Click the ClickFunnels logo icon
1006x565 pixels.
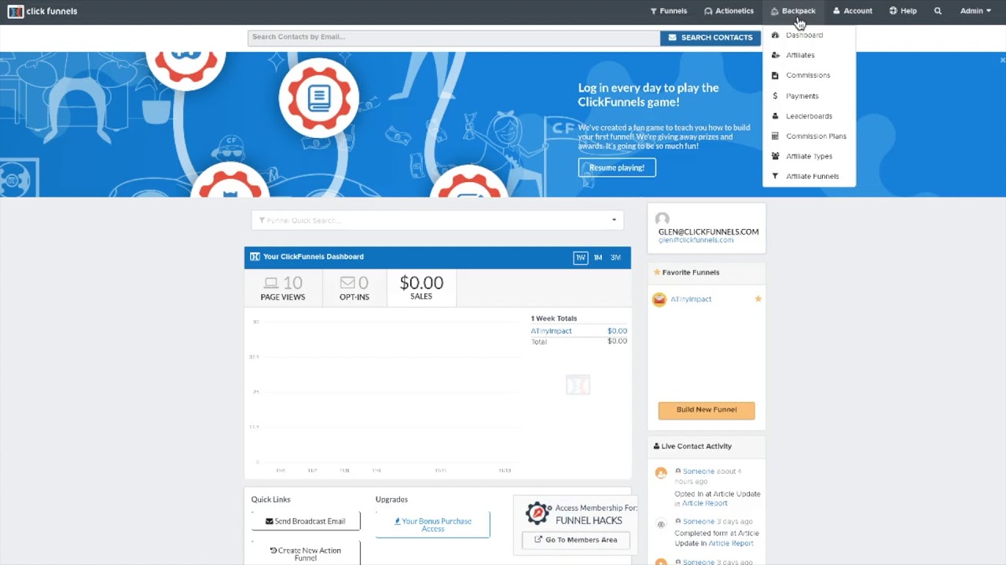click(x=16, y=11)
